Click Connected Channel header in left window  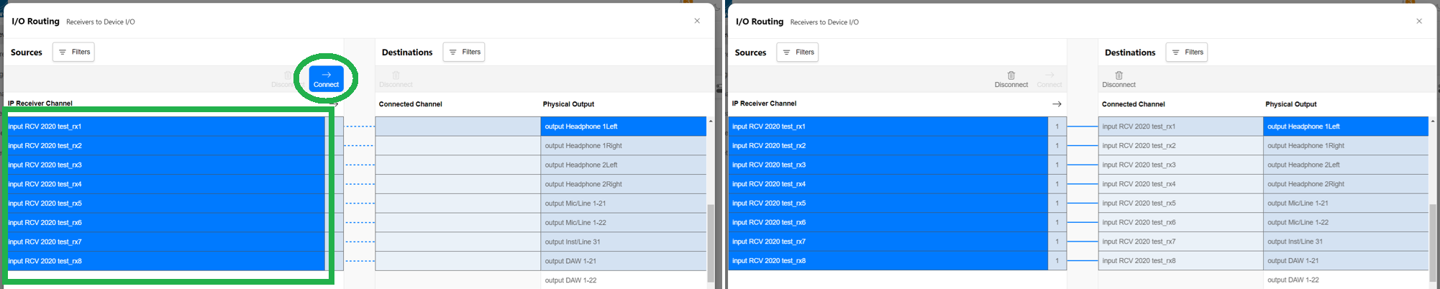tap(410, 104)
